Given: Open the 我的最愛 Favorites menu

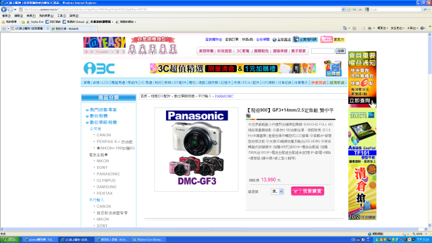Looking at the screenshot, I should (x=47, y=16).
